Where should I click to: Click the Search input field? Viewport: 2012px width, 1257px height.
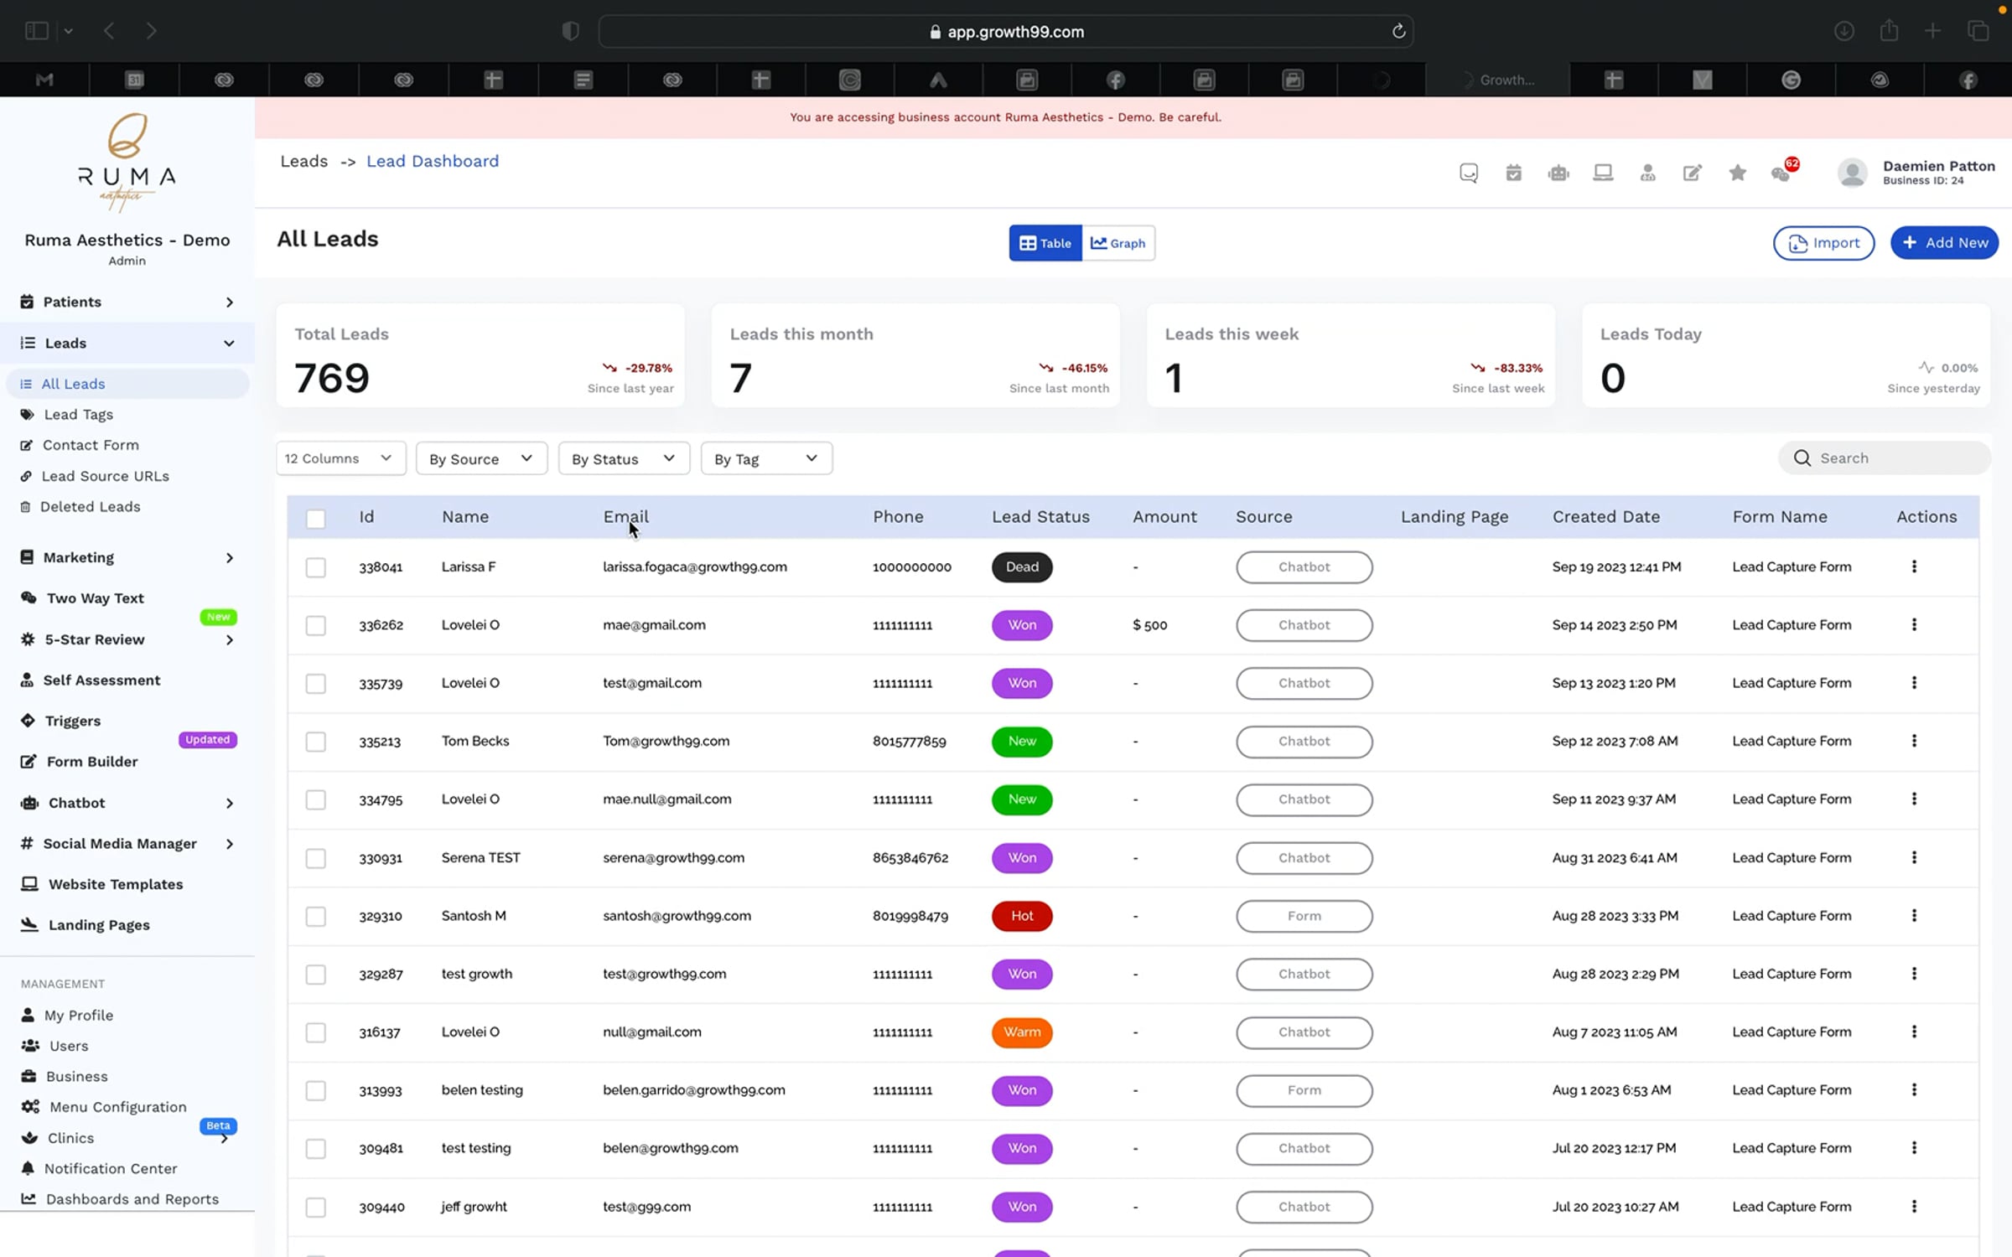1885,458
